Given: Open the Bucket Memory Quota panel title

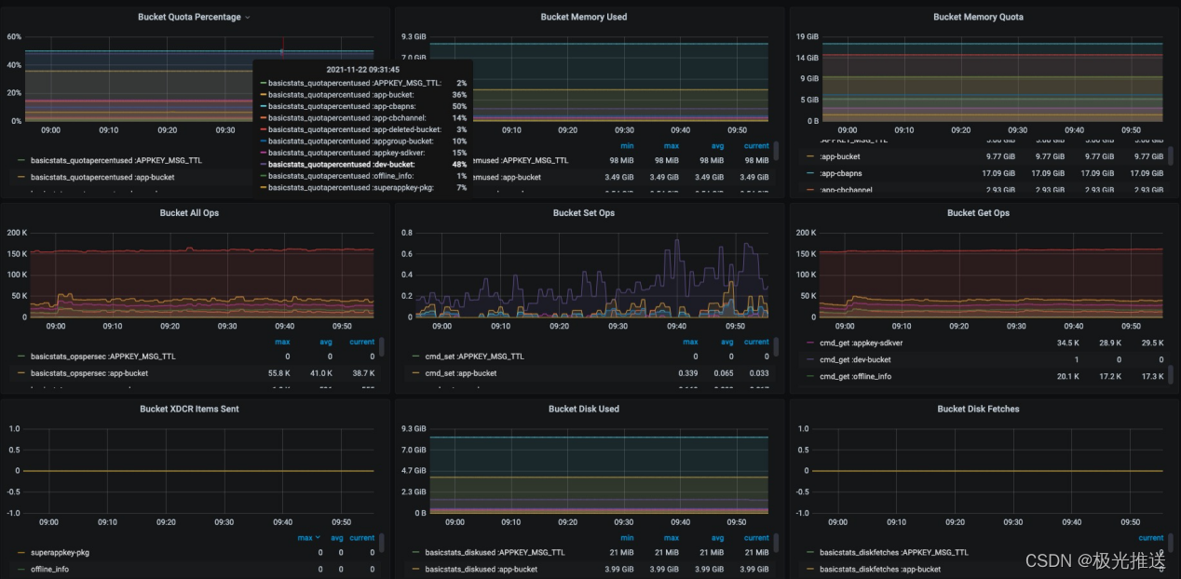Looking at the screenshot, I should tap(978, 17).
